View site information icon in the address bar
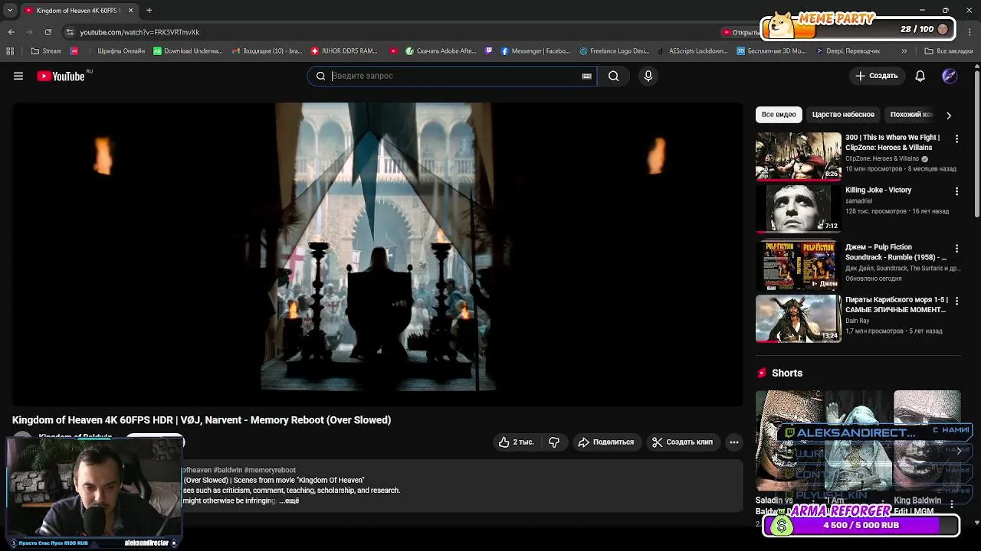The width and height of the screenshot is (981, 551). [x=70, y=32]
